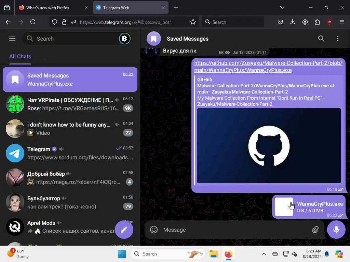
Task: Go back to previous page
Action: pyautogui.click(x=8, y=22)
